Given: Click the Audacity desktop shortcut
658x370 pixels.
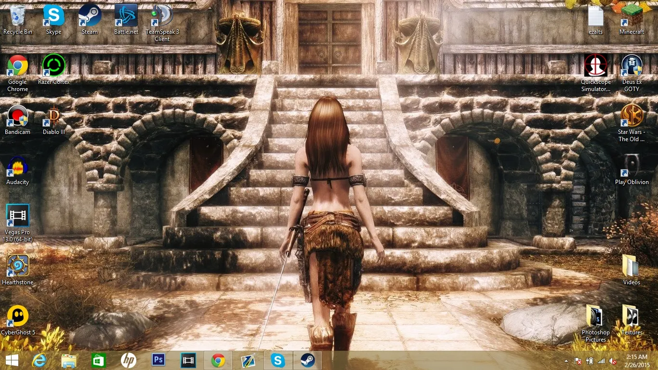Looking at the screenshot, I should pyautogui.click(x=18, y=171).
